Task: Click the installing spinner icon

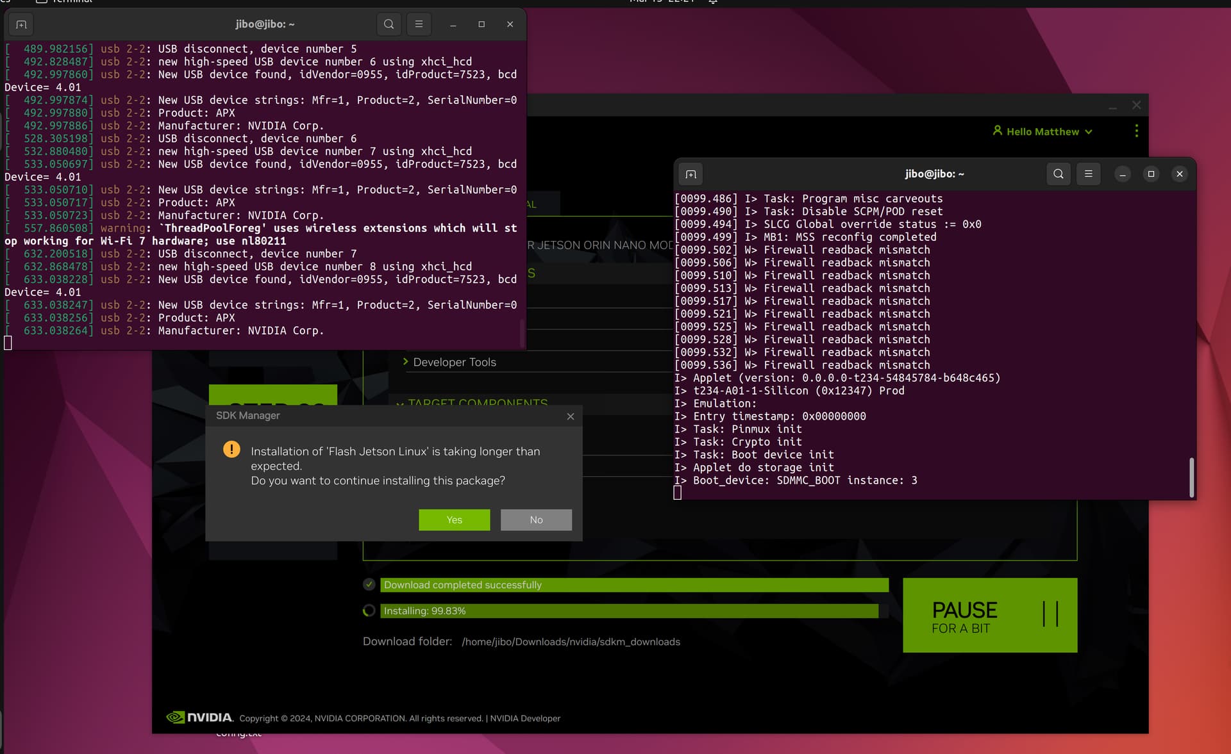Action: click(x=369, y=611)
